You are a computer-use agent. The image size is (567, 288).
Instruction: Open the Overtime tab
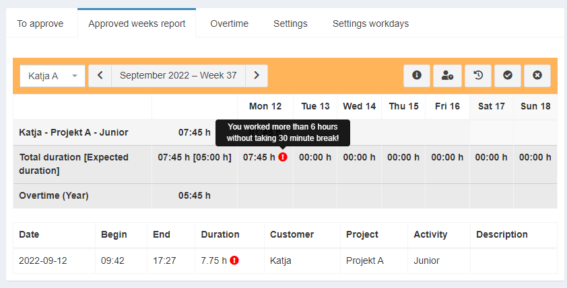click(x=229, y=23)
